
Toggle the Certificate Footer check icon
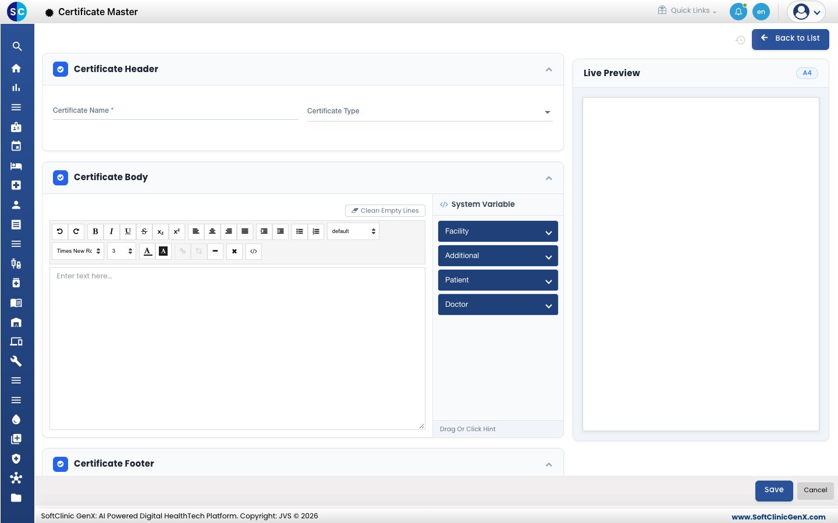pos(61,464)
